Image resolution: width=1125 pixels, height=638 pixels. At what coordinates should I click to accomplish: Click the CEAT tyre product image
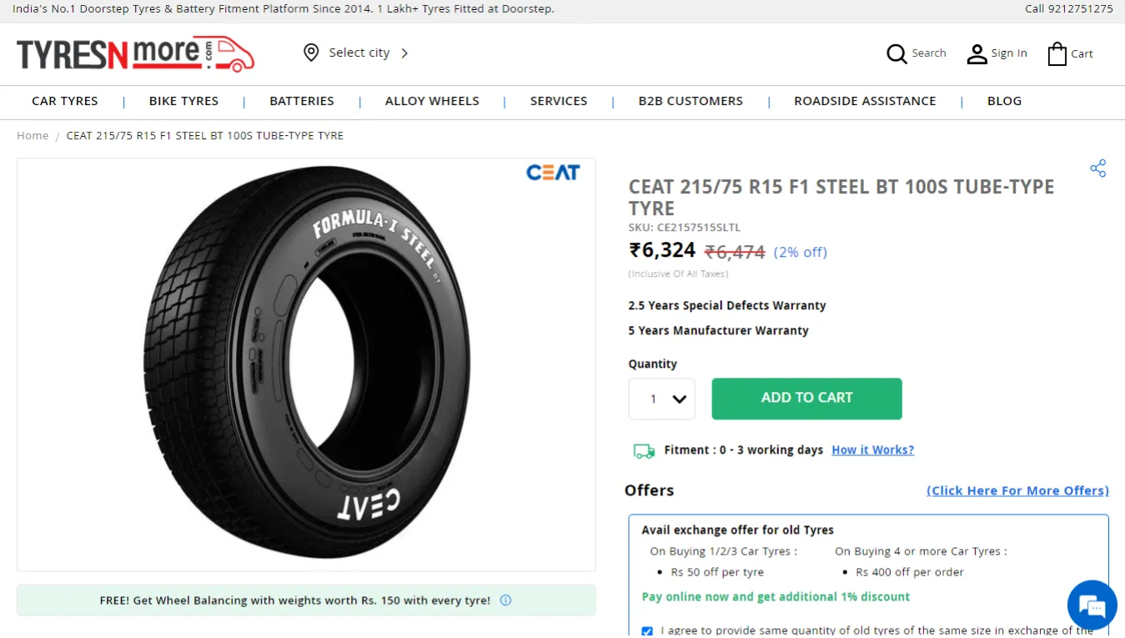[306, 364]
